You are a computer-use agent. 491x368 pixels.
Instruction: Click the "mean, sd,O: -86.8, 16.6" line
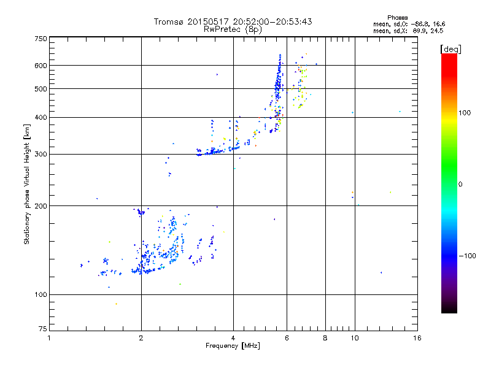pyautogui.click(x=409, y=24)
